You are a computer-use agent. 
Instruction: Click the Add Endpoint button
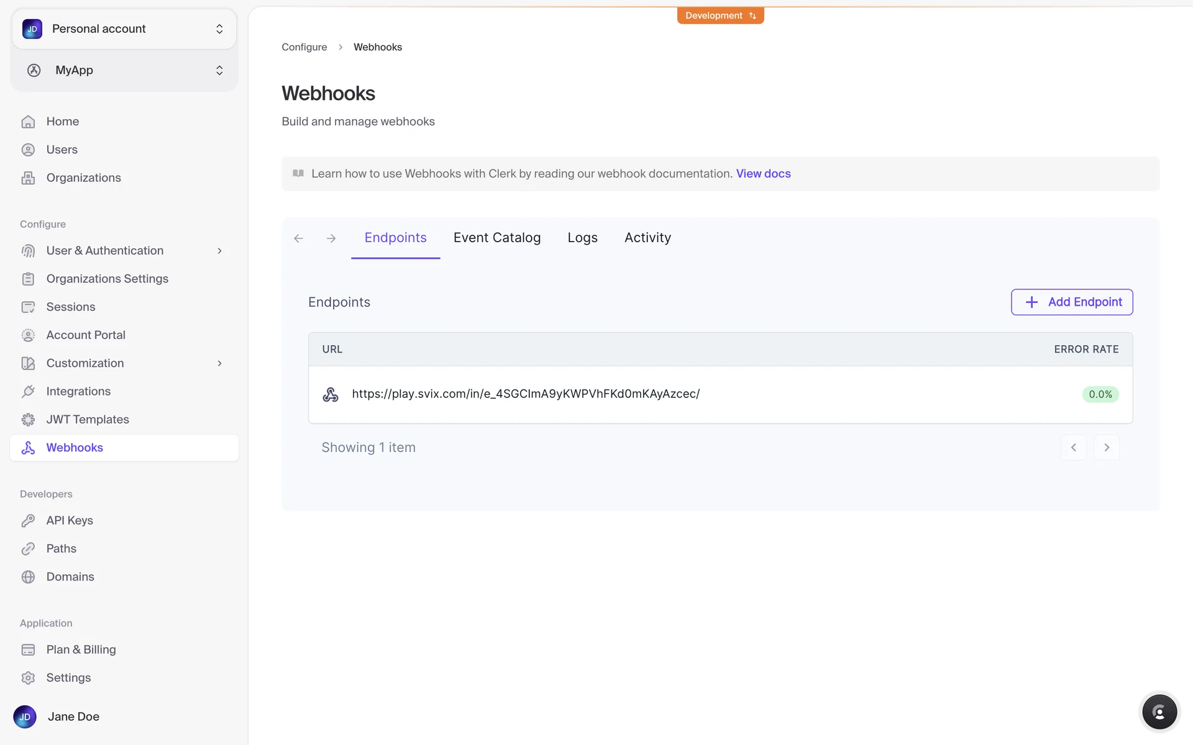pos(1071,302)
